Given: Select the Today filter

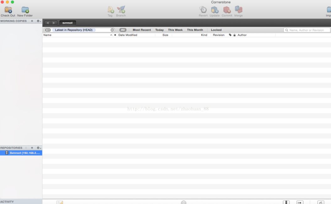Looking at the screenshot, I should click(159, 30).
